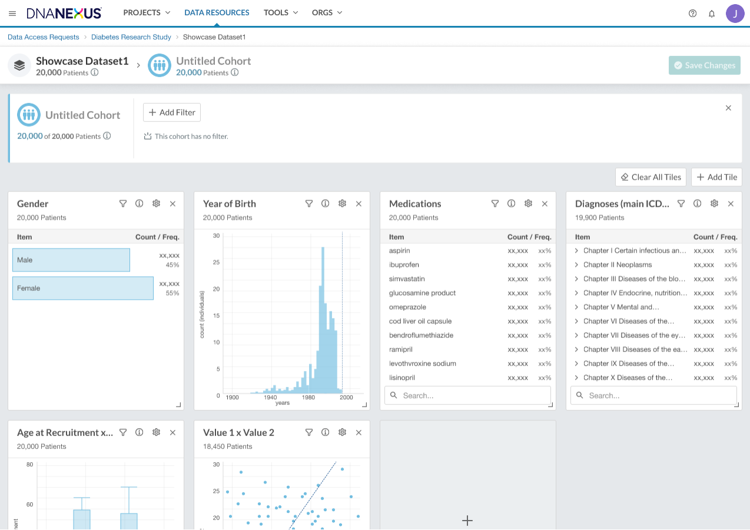Open the TOOLS dropdown menu
This screenshot has width=750, height=530.
click(281, 12)
